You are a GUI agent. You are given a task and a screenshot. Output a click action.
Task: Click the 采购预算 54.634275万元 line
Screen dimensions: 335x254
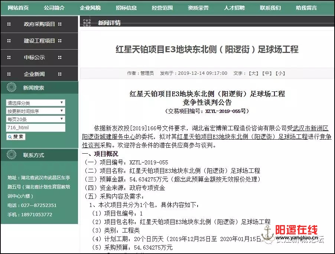(132, 247)
